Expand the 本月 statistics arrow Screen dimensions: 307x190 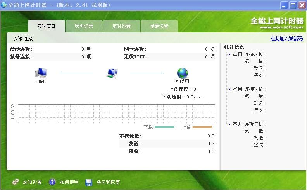(x=229, y=124)
